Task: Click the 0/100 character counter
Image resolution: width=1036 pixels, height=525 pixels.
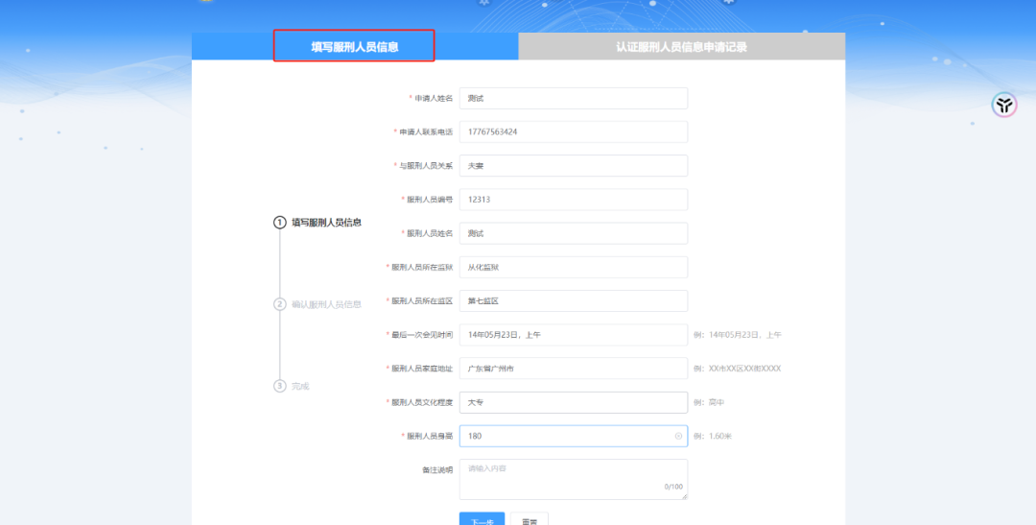Action: pyautogui.click(x=673, y=488)
